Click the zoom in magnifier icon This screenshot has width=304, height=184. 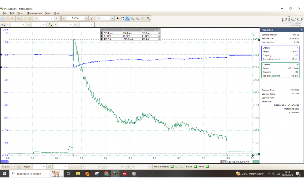(132, 18)
